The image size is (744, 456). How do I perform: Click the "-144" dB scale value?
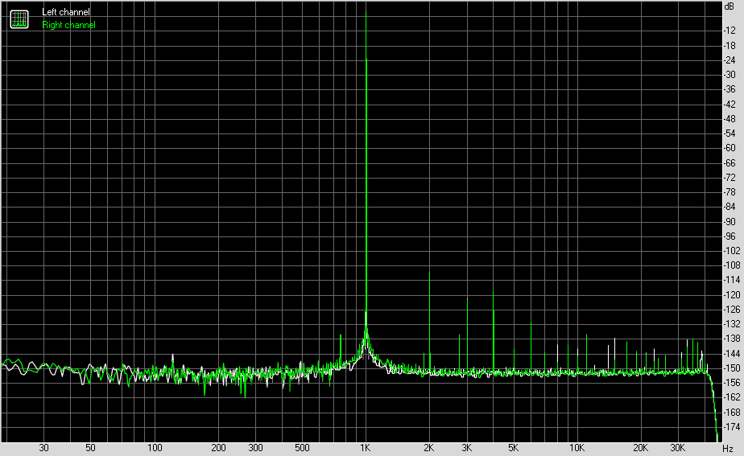pyautogui.click(x=732, y=354)
